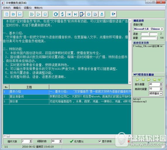The height and width of the screenshot is (150, 167).
Task: Click the notepad-with-pencil edit icon
Action: [82, 14]
